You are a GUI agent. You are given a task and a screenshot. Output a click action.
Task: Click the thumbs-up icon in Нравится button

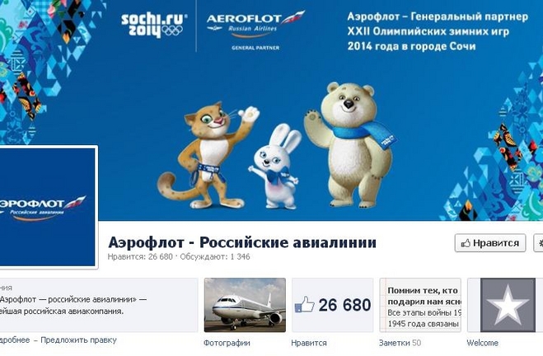point(466,243)
